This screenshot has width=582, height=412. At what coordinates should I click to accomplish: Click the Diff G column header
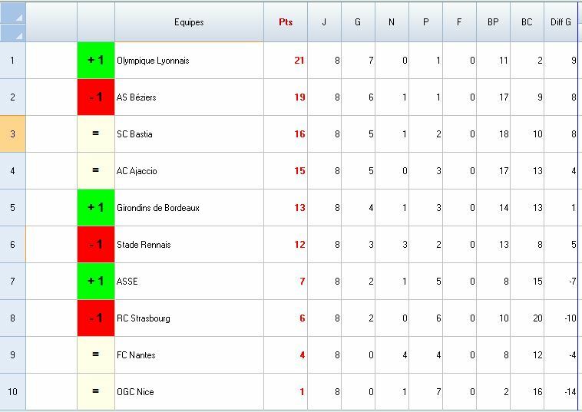pyautogui.click(x=561, y=22)
